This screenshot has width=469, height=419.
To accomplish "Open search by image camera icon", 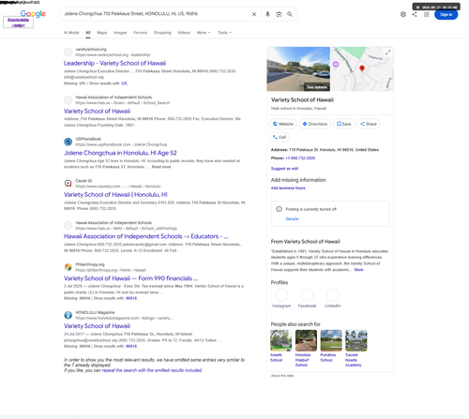I will click(x=279, y=14).
